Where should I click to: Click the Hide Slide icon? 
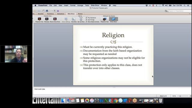(x=74, y=20)
